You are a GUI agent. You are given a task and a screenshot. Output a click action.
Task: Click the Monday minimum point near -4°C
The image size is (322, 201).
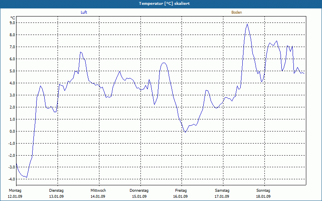[27, 177]
